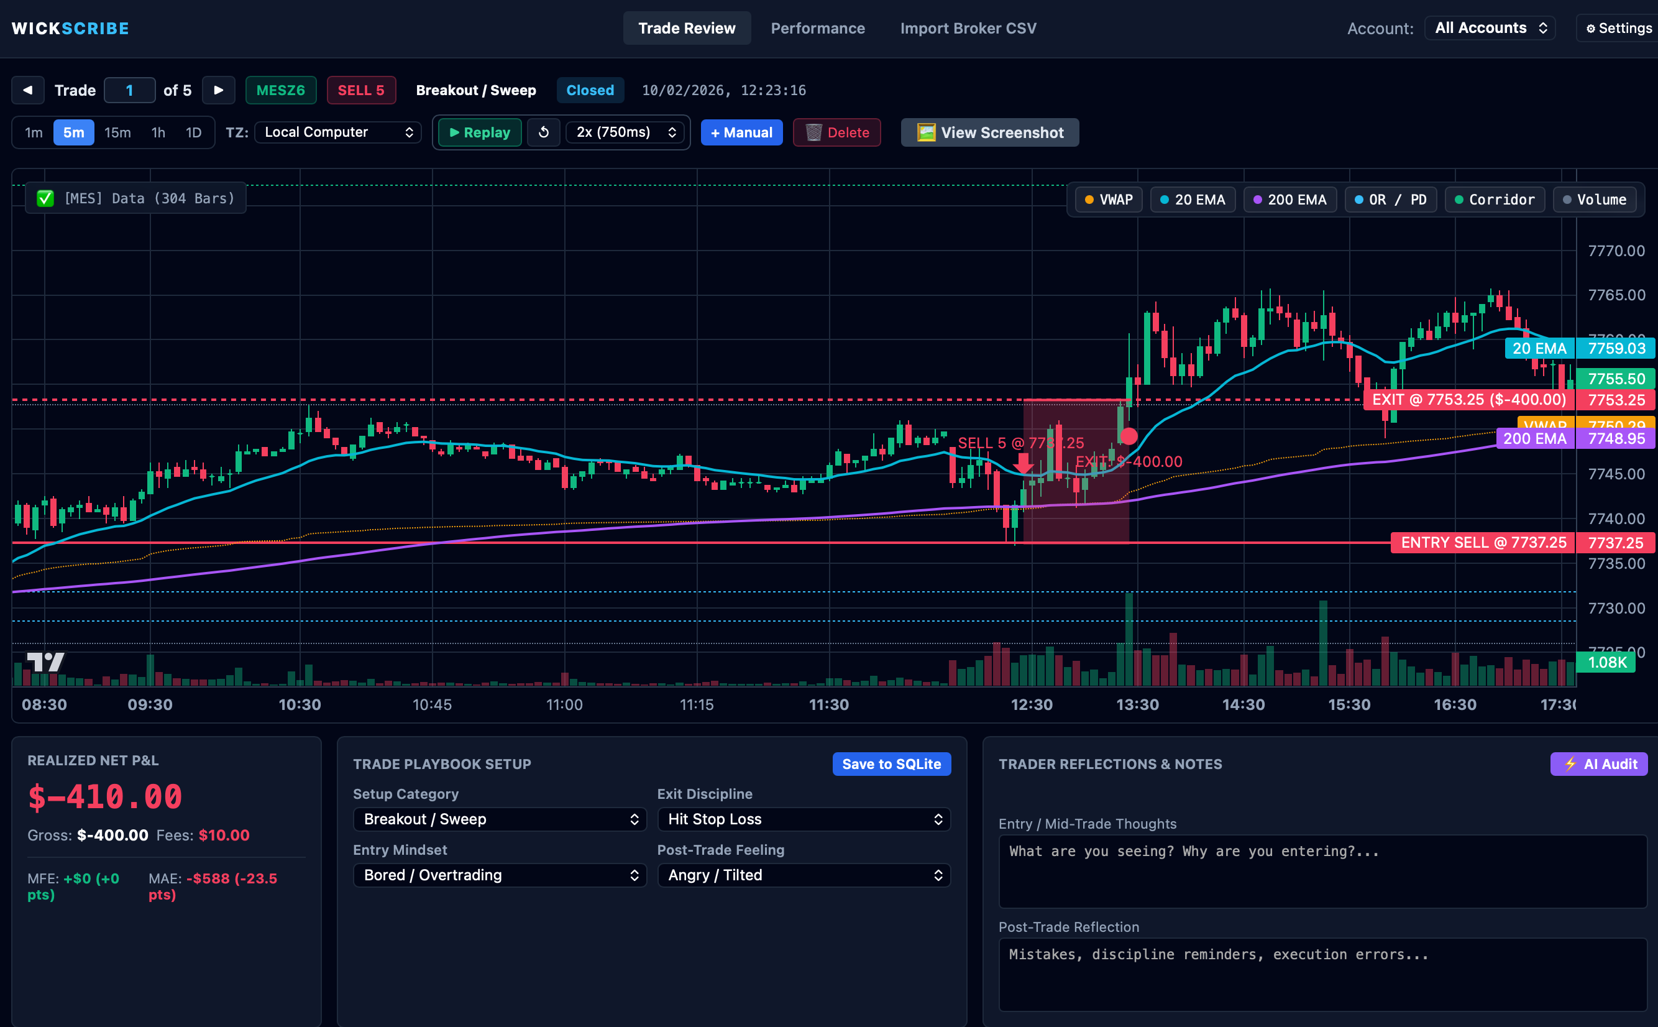Viewport: 1658px width, 1027px height.
Task: Open the Entry Mindset dropdown
Action: [x=500, y=875]
